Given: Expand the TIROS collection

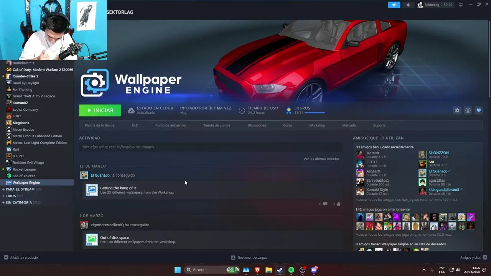Looking at the screenshot, I should coord(11,196).
